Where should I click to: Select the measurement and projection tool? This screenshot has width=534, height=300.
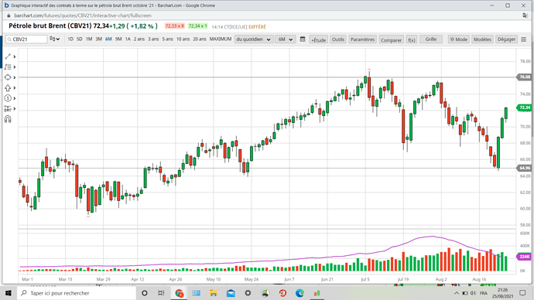click(8, 109)
